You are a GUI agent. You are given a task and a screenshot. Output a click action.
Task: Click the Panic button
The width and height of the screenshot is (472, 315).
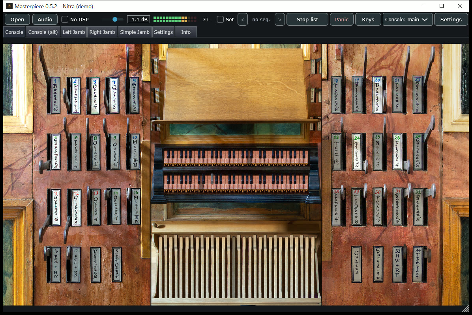tap(342, 20)
